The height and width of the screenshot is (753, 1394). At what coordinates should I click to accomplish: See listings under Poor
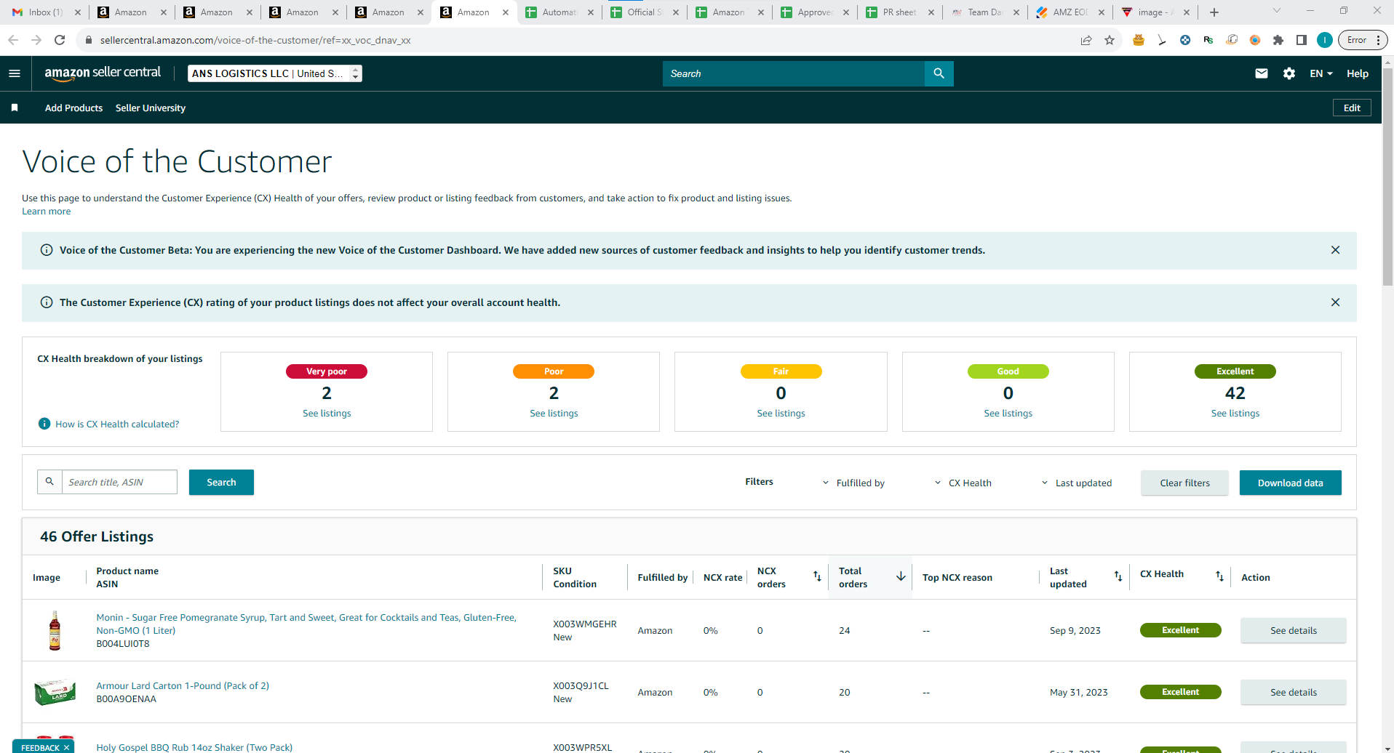pos(554,413)
